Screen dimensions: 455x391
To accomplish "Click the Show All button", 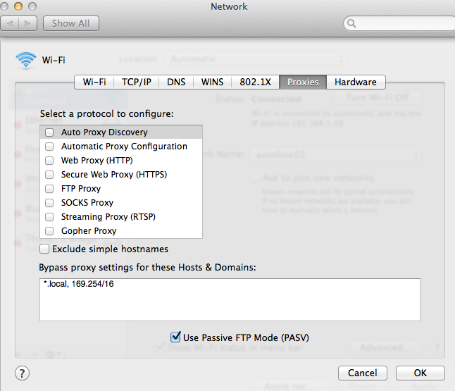I will point(71,23).
